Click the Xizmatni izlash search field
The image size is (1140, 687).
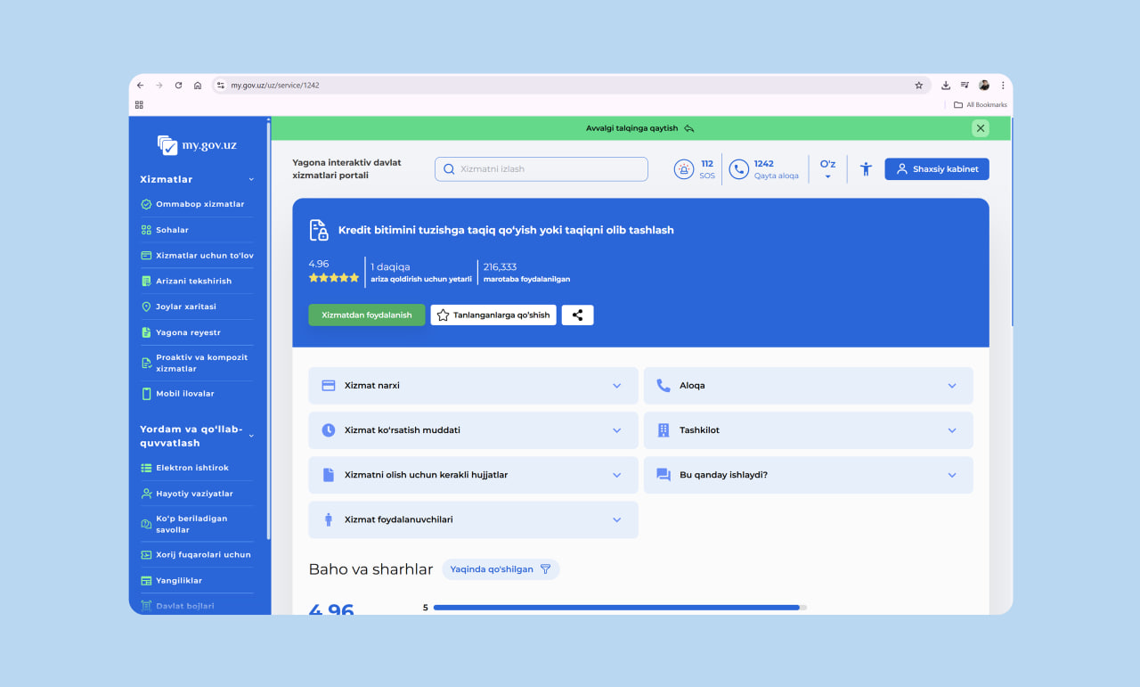point(541,169)
